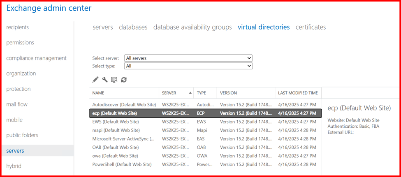
Task: Click the Refresh icon in toolbar
Action: pos(124,80)
